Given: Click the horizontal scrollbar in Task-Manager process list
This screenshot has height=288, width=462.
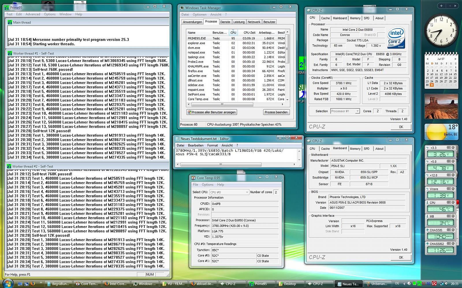Looking at the screenshot, I should click(236, 104).
